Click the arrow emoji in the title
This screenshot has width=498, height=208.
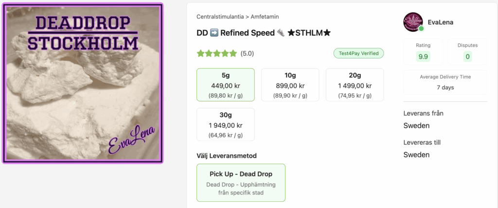[214, 33]
